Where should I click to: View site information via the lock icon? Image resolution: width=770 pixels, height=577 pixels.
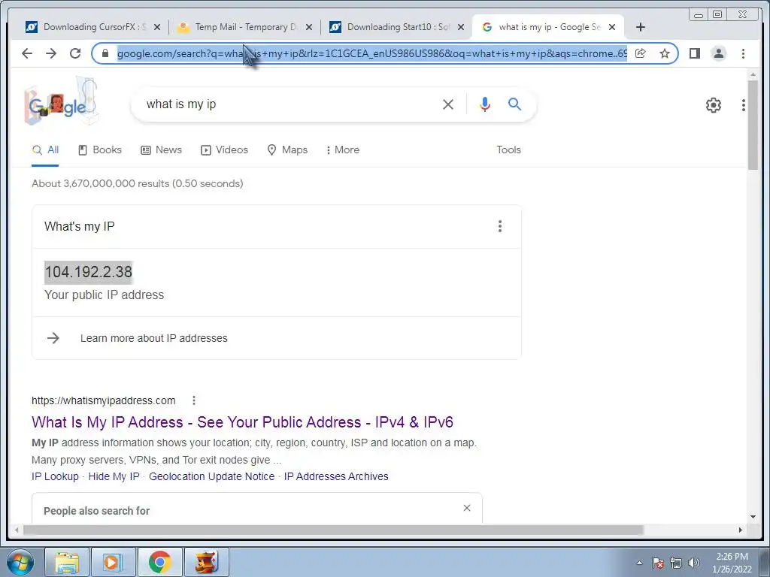click(x=105, y=53)
